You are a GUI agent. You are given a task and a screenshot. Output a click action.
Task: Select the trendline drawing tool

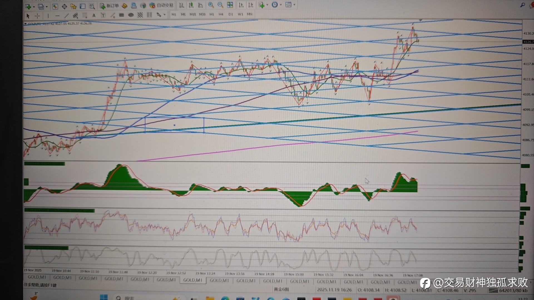(x=66, y=16)
